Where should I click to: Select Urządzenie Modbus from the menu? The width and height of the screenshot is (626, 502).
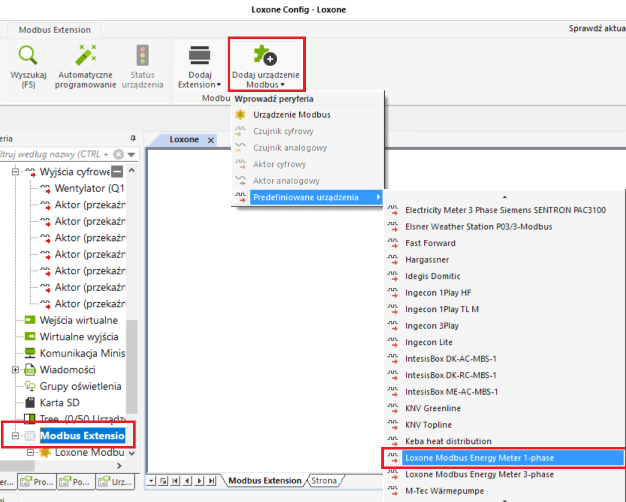[292, 114]
